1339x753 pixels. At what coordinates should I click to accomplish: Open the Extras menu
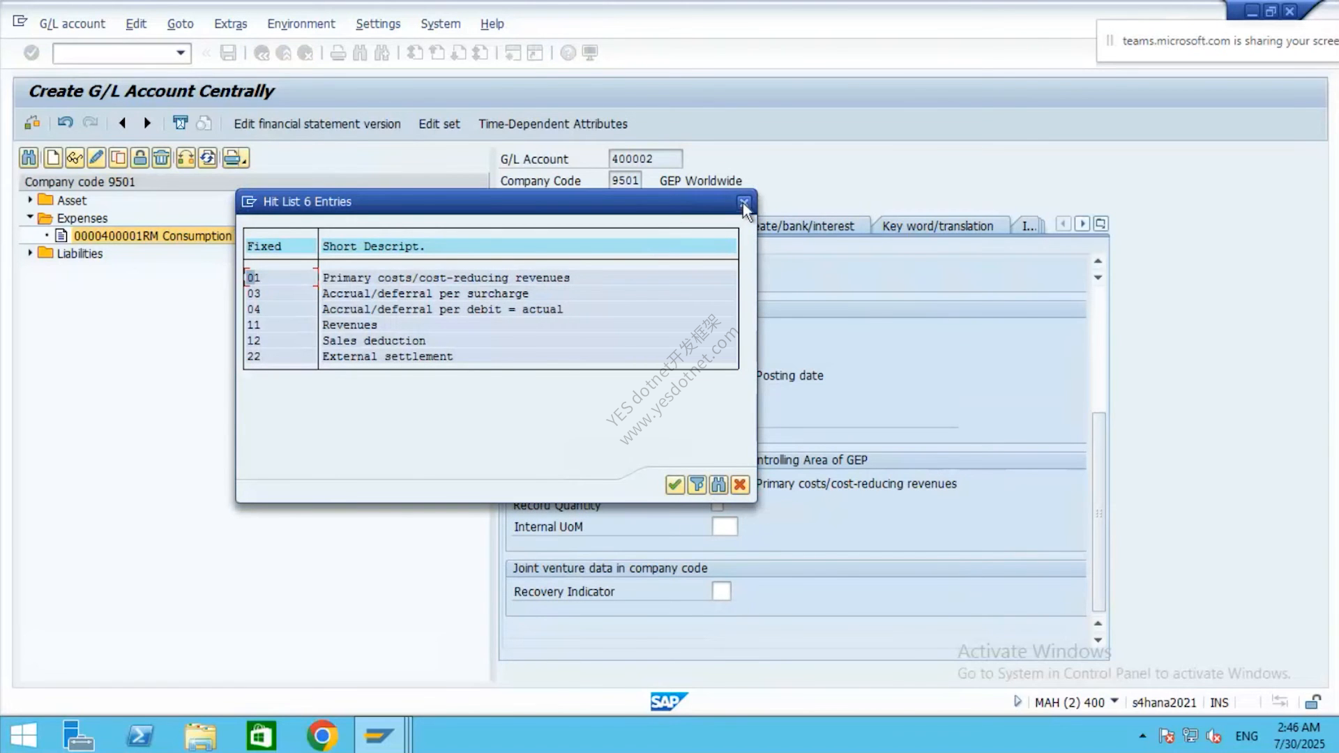tap(231, 24)
